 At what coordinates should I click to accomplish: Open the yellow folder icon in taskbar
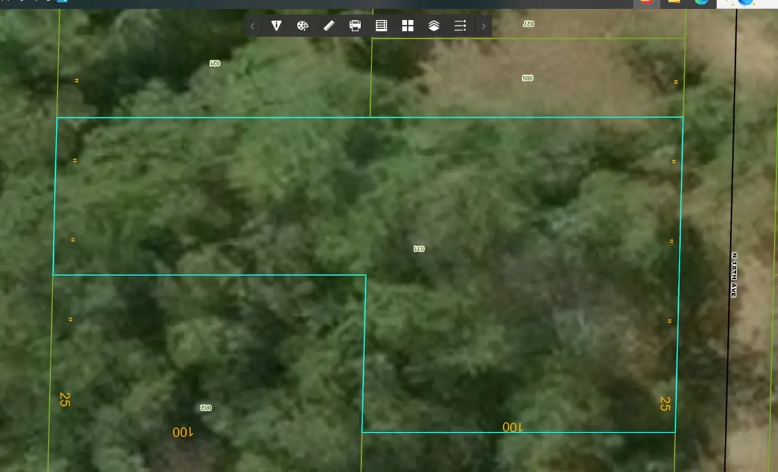(672, 3)
